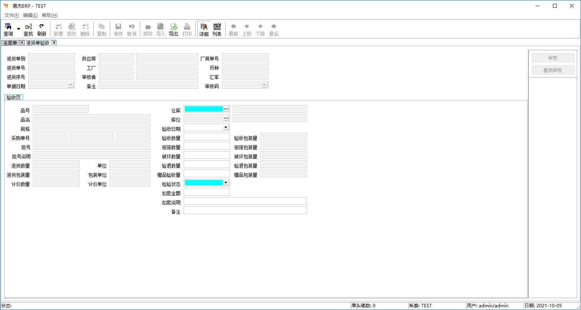Open the 帮助(H) menu
Viewport: 581px width, 310px height.
click(50, 15)
